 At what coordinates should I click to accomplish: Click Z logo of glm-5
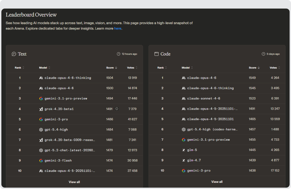point(184,150)
